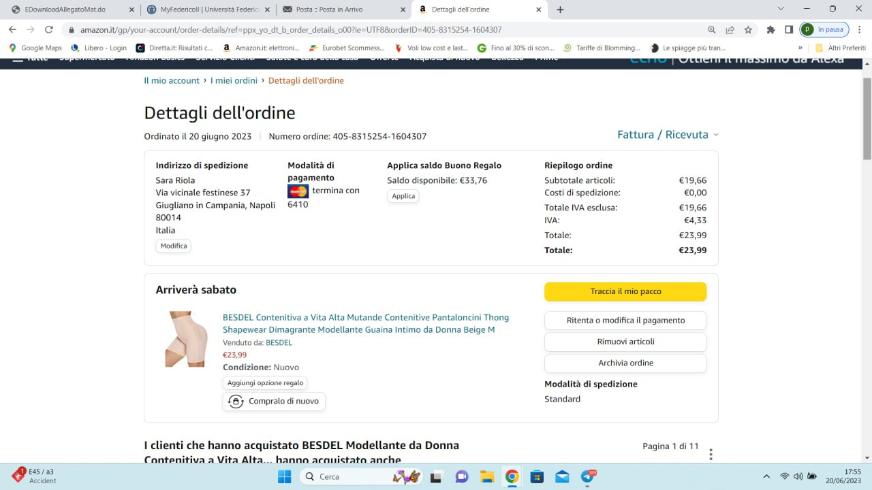Open the Chat app on the taskbar

pyautogui.click(x=462, y=476)
